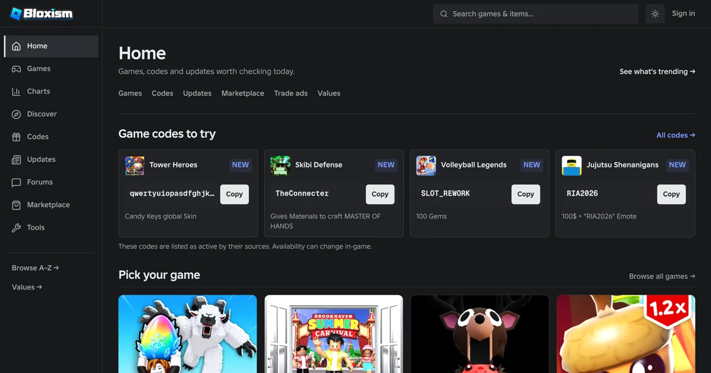Viewport: 711px width, 373px height.
Task: Focus the Search games & items field
Action: [536, 14]
